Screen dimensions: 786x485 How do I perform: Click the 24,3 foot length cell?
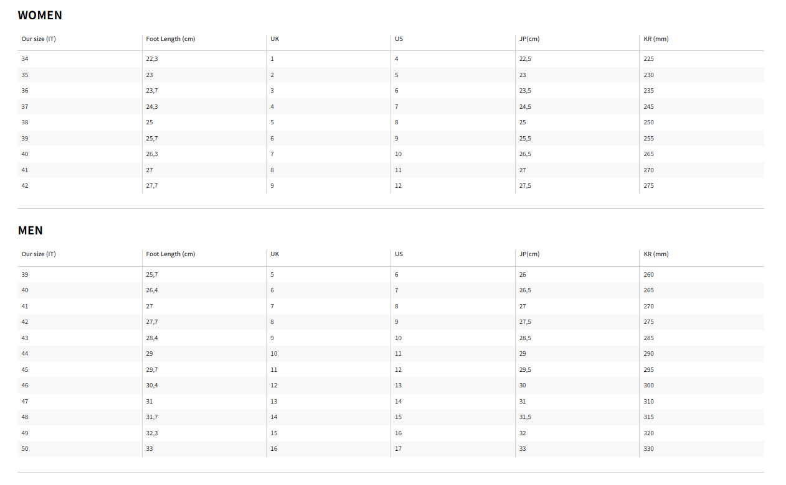[152, 107]
